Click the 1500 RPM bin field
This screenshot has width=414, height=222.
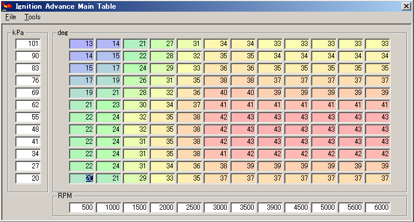[x=136, y=207]
